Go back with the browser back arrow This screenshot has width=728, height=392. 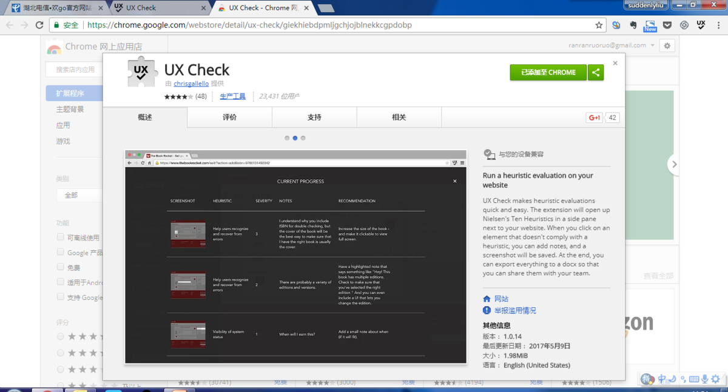pos(9,25)
